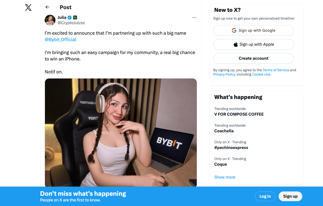Click the blue verified badge next to Julia
Viewport: 323px width, 206px height.
(x=70, y=17)
